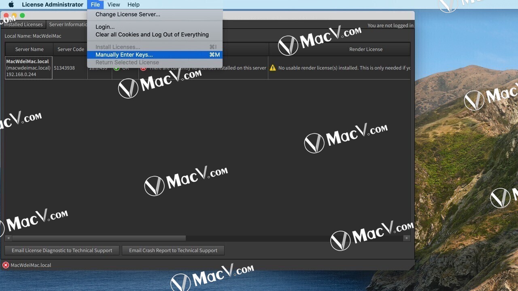This screenshot has width=518, height=291.
Task: Click the scrollbar's right arrow
Action: point(407,238)
